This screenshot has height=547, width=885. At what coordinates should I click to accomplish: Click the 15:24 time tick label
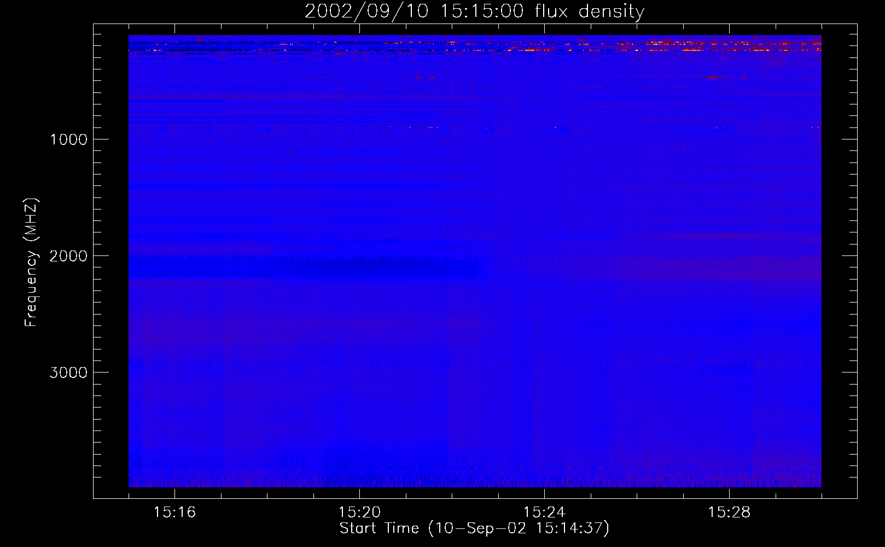coord(544,513)
